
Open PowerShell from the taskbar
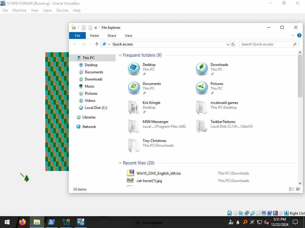pos(52,222)
